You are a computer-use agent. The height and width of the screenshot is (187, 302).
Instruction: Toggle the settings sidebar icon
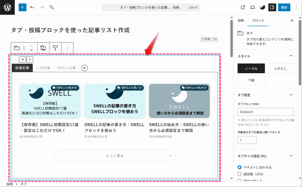point(272,7)
